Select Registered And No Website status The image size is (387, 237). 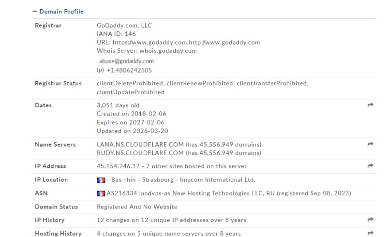click(137, 207)
